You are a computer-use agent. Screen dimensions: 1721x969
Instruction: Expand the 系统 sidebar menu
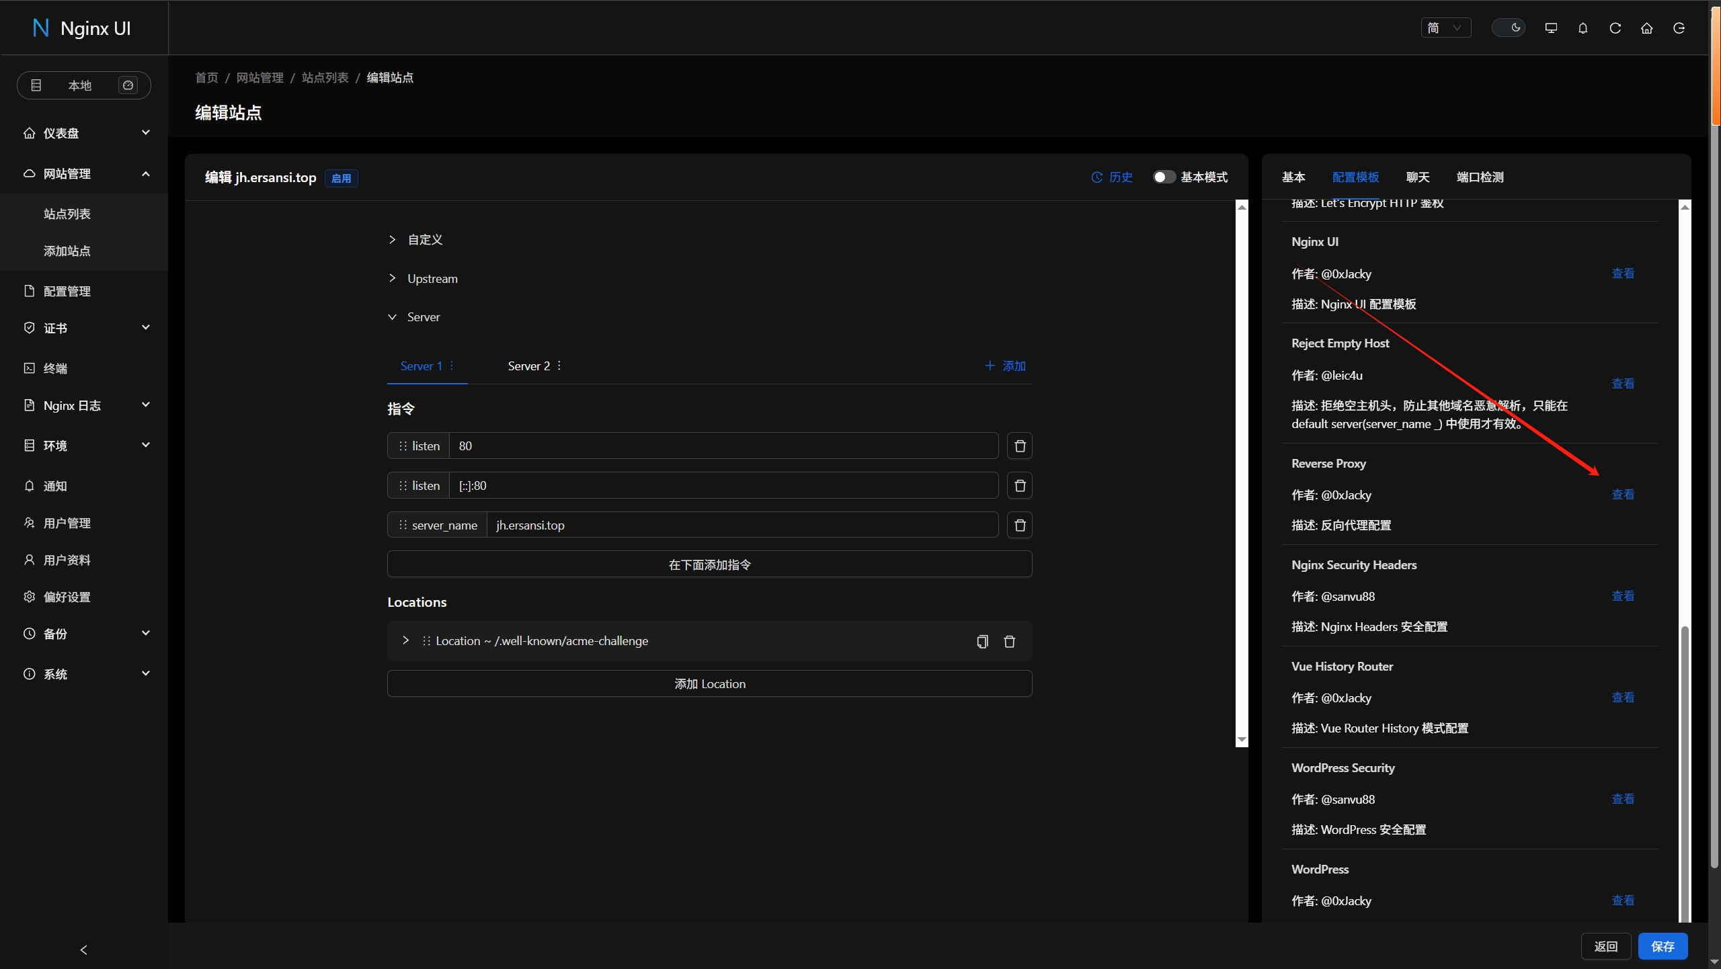(x=84, y=674)
